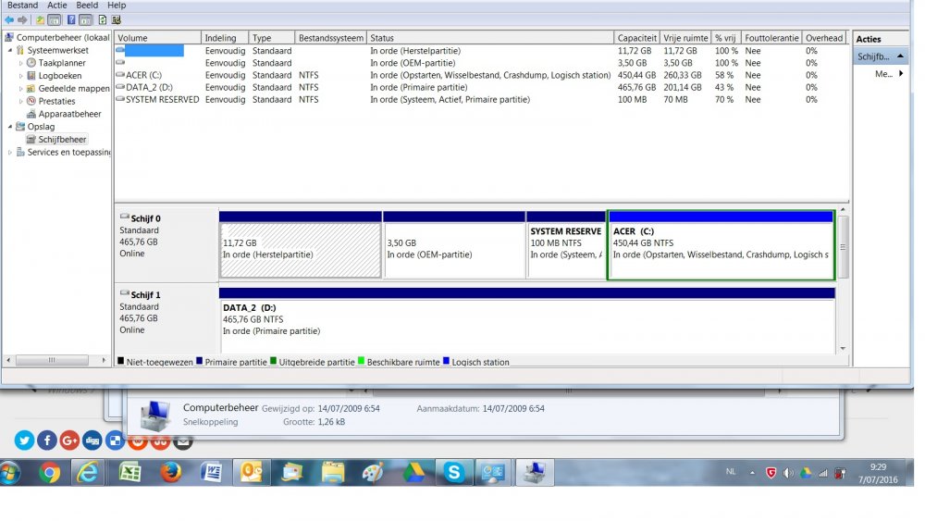Screen dimensions: 925x521
Task: Open Google Chrome from the taskbar
Action: (x=49, y=473)
